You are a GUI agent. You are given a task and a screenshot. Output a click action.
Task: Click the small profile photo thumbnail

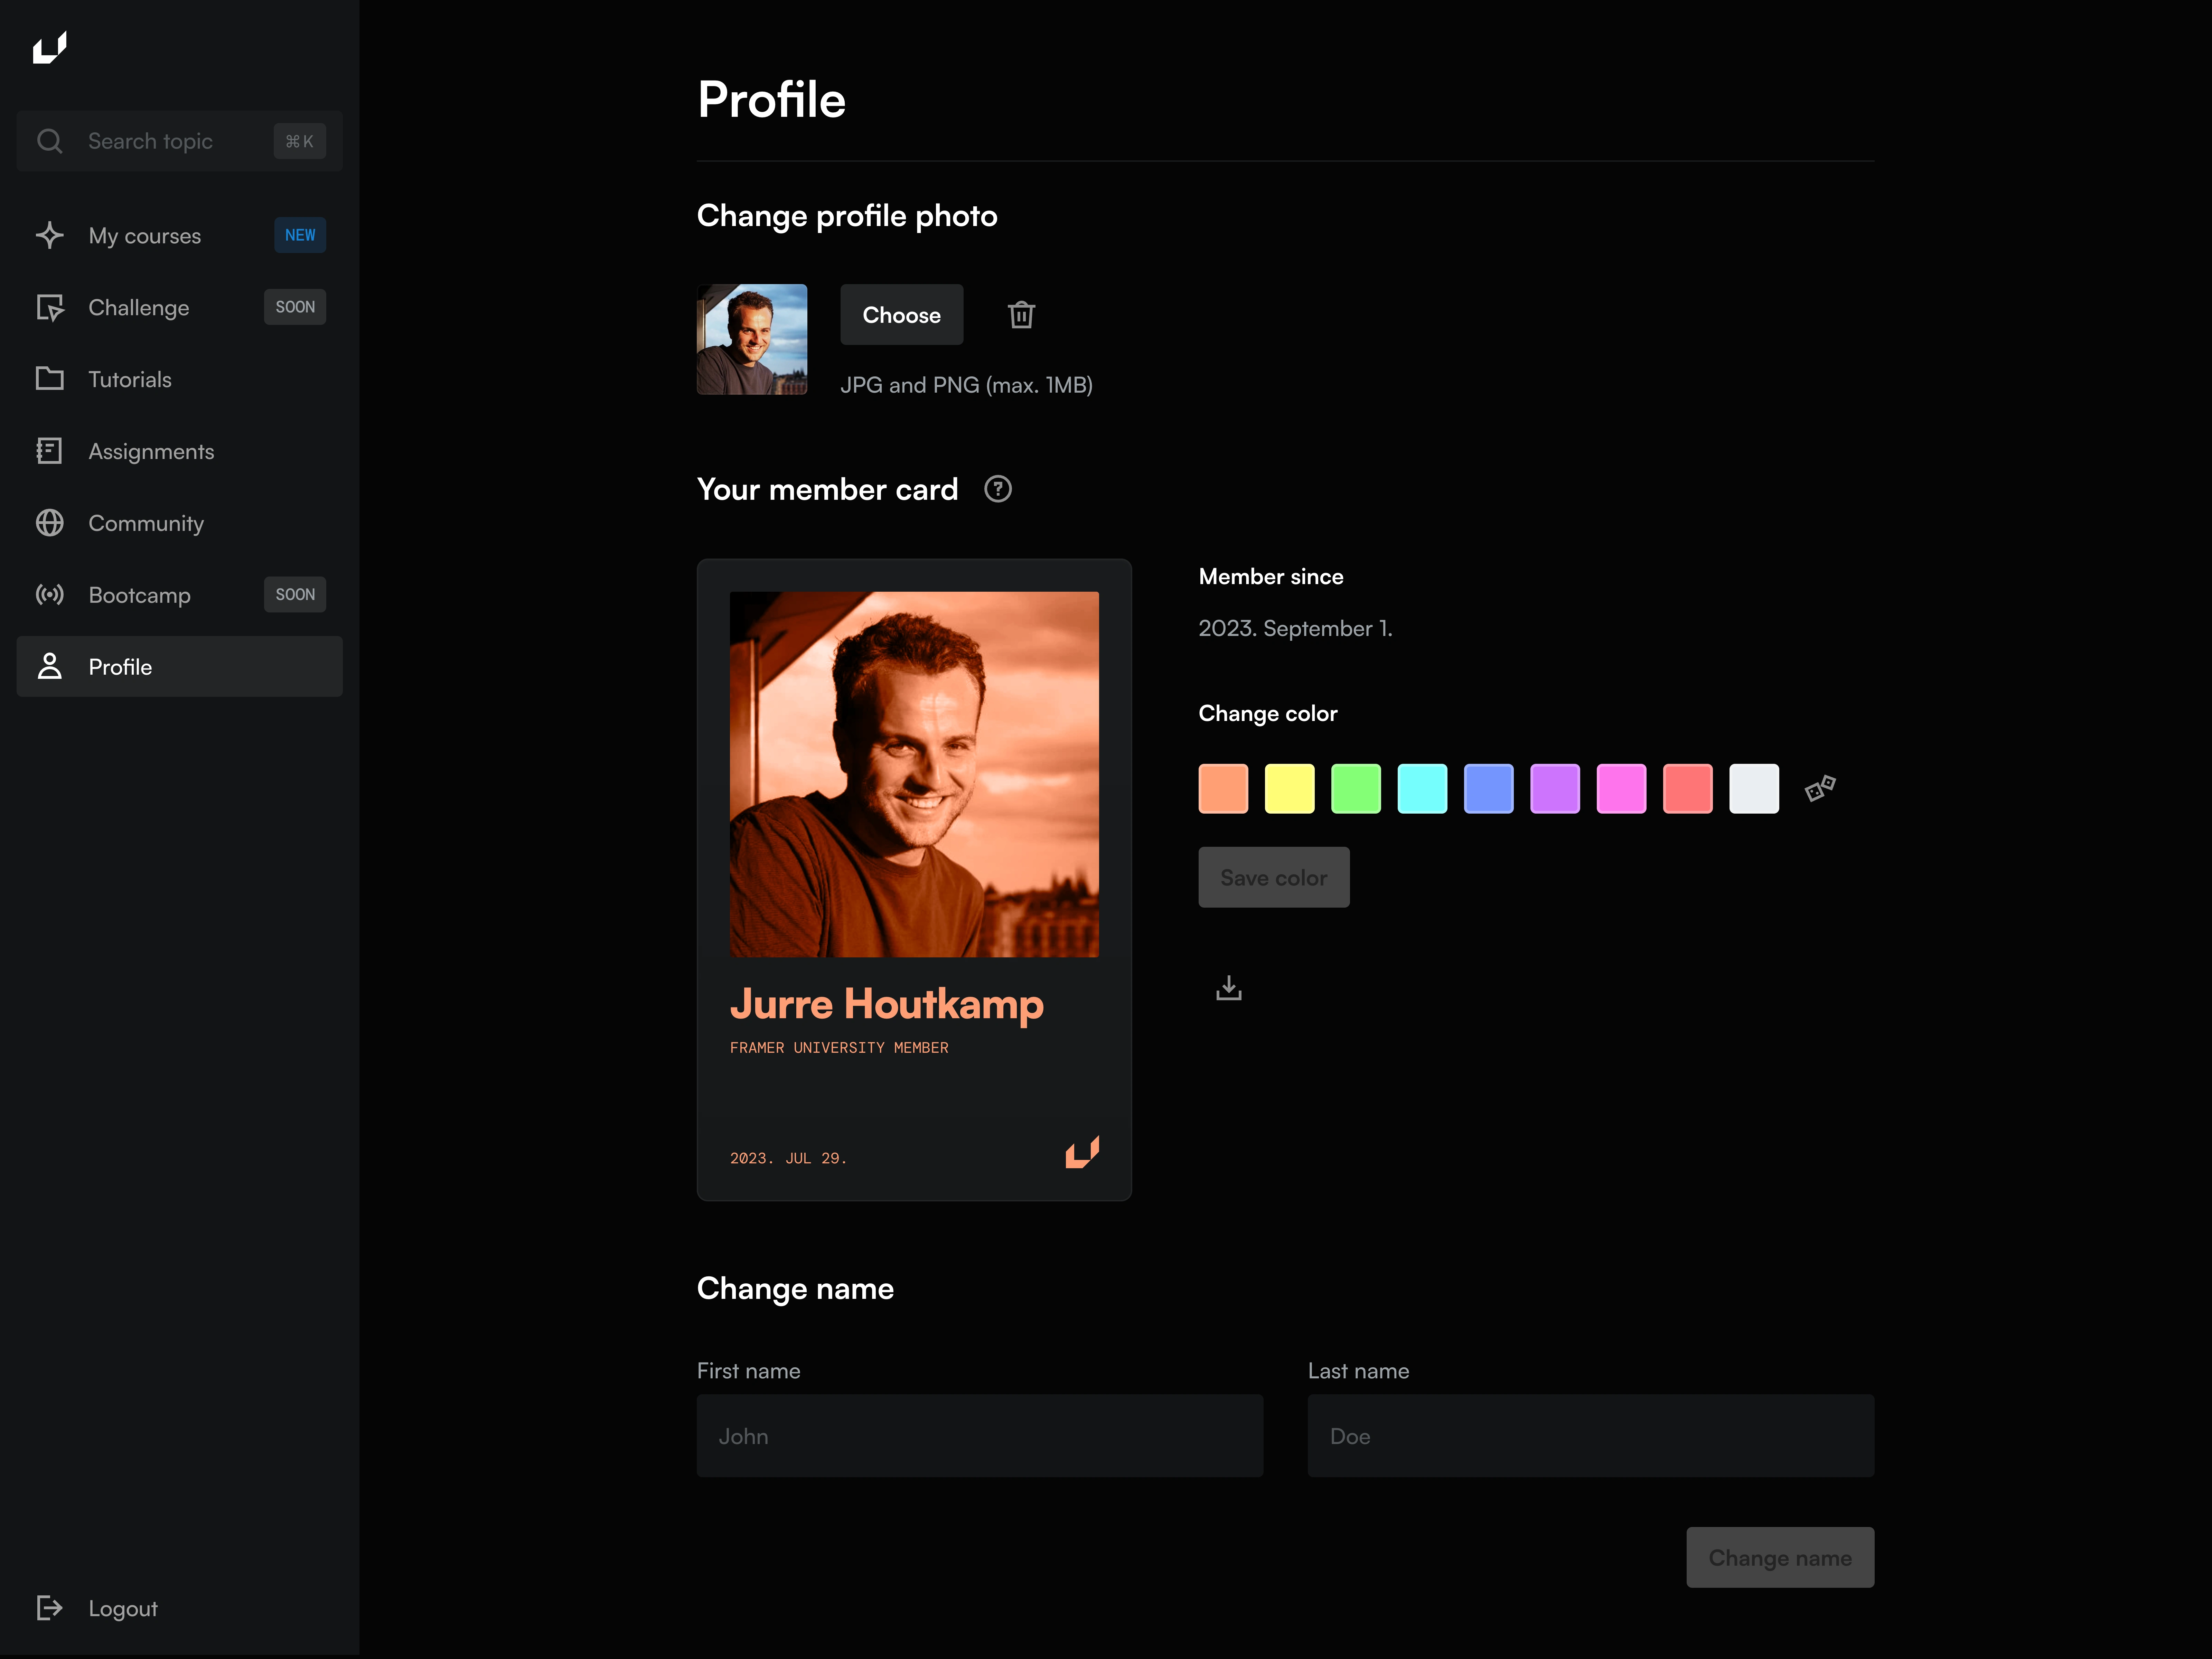tap(752, 339)
